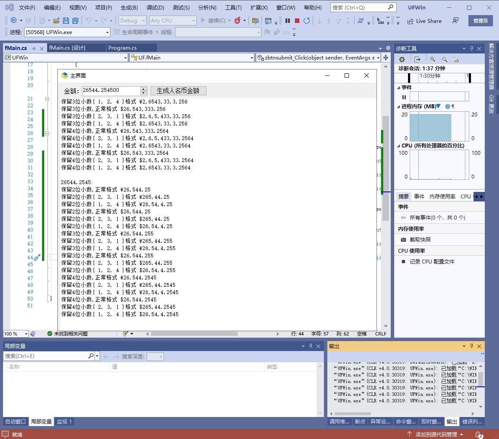Open the Any CPU platform dropdown
499x439 pixels.
click(x=173, y=21)
